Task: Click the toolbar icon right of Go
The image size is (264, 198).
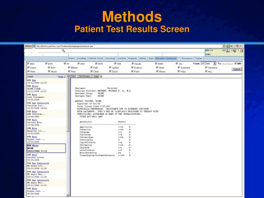Action: [237, 46]
